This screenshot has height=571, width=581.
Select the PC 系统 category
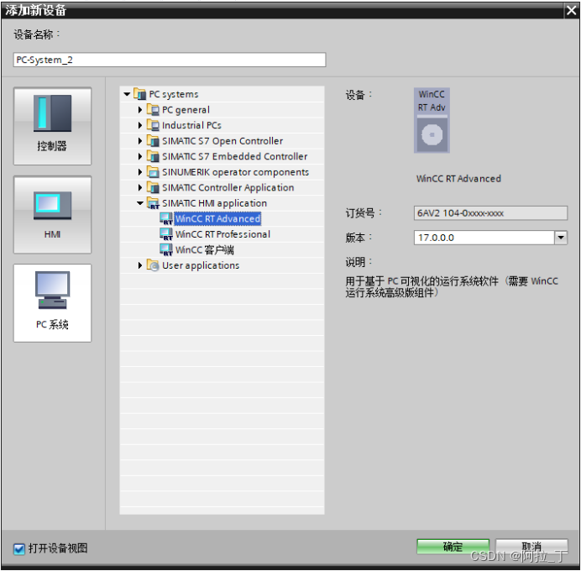(x=52, y=303)
